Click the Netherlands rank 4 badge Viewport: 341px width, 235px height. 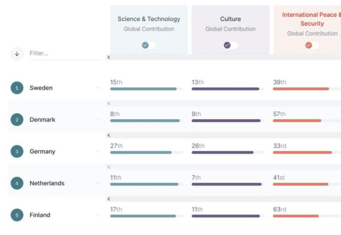(17, 183)
